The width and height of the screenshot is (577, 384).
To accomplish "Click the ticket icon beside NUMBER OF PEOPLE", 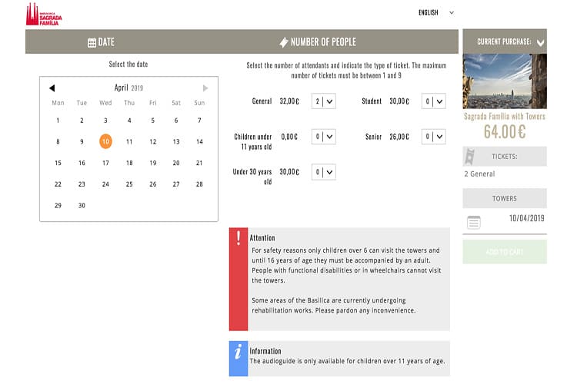I will point(284,43).
